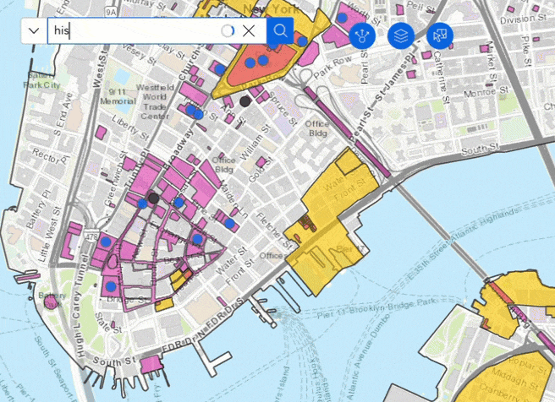Open the map layers button
The image size is (555, 402).
401,35
